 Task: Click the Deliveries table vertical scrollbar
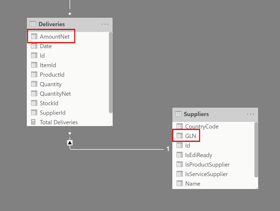(111, 73)
